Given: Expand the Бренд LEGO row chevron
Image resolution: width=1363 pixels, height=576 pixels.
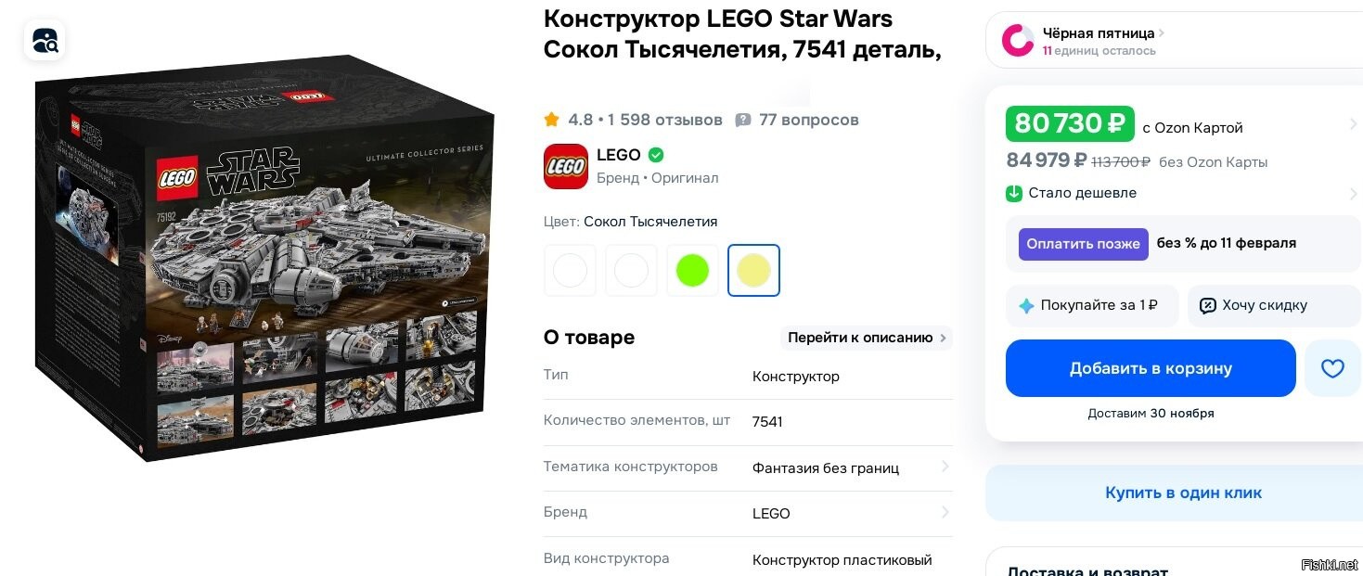Looking at the screenshot, I should 945,512.
